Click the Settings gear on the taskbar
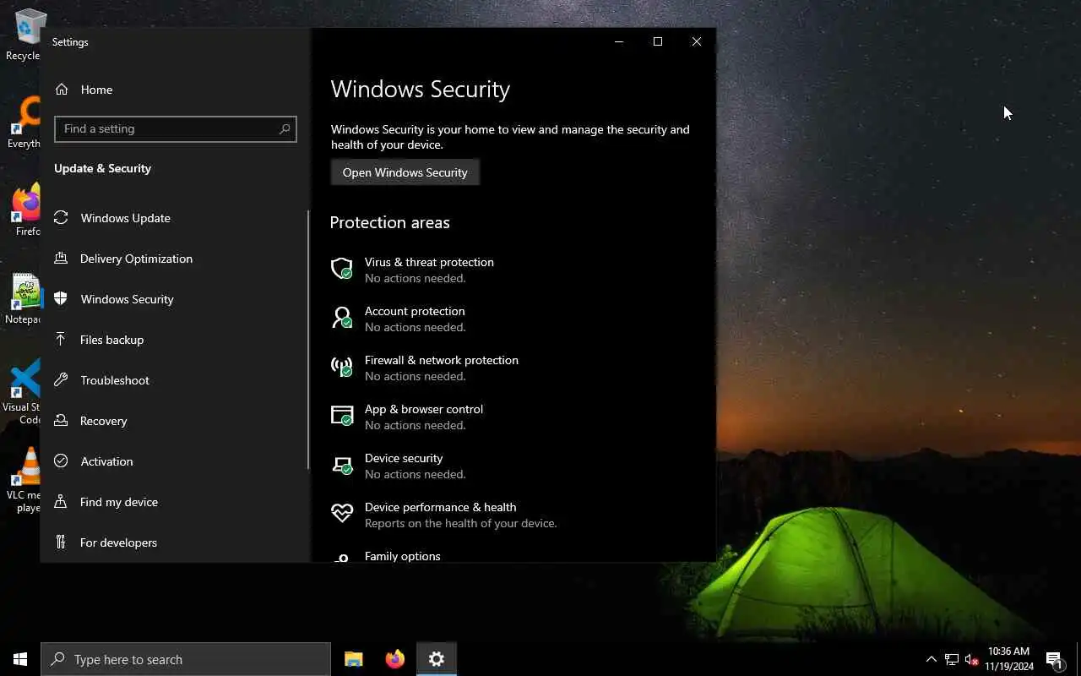 [x=437, y=659]
